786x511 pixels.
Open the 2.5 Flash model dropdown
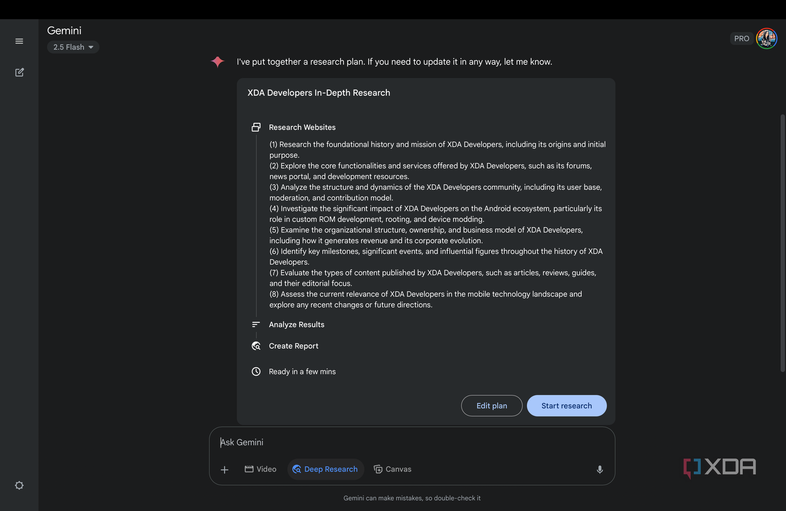(x=73, y=47)
